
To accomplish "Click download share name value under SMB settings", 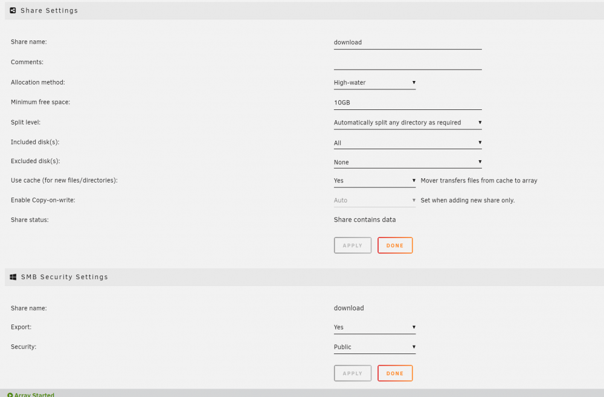I will (x=349, y=308).
